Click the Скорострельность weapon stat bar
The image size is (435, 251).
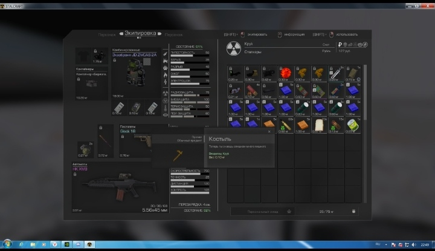190,174
